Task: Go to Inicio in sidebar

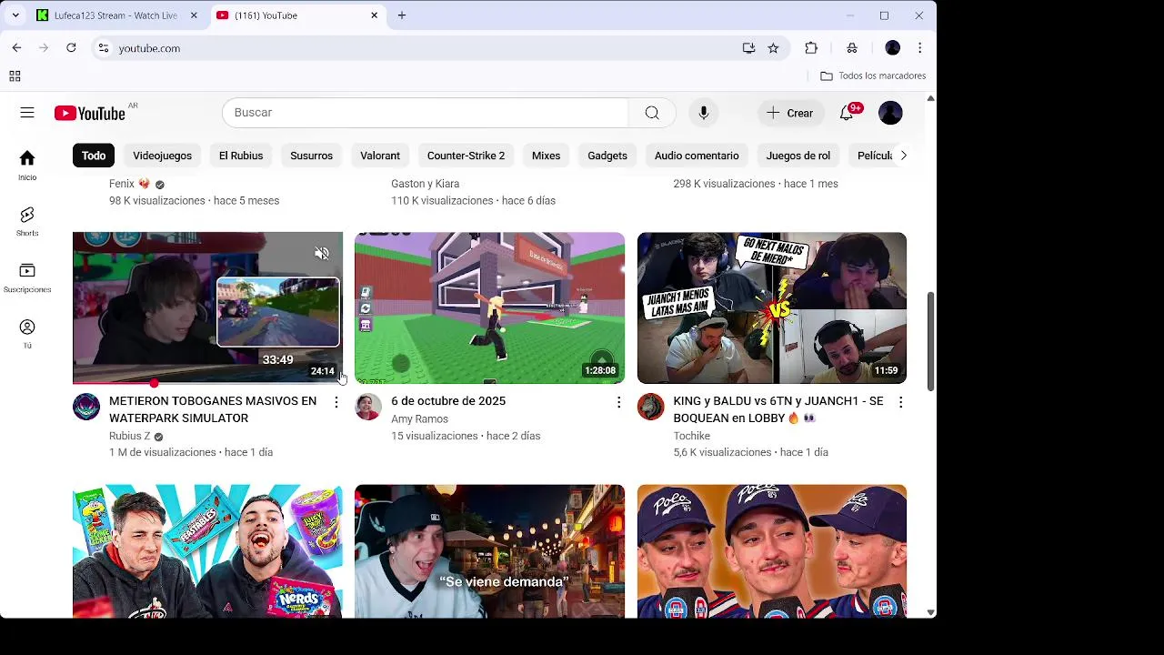Action: tap(27, 166)
